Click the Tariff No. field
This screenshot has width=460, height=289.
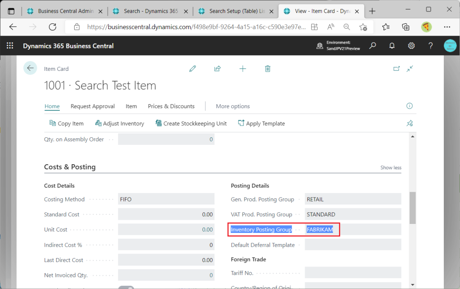pos(353,272)
